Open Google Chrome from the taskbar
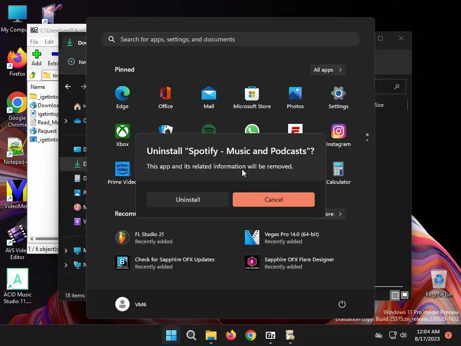This screenshot has width=461, height=346. click(x=250, y=335)
